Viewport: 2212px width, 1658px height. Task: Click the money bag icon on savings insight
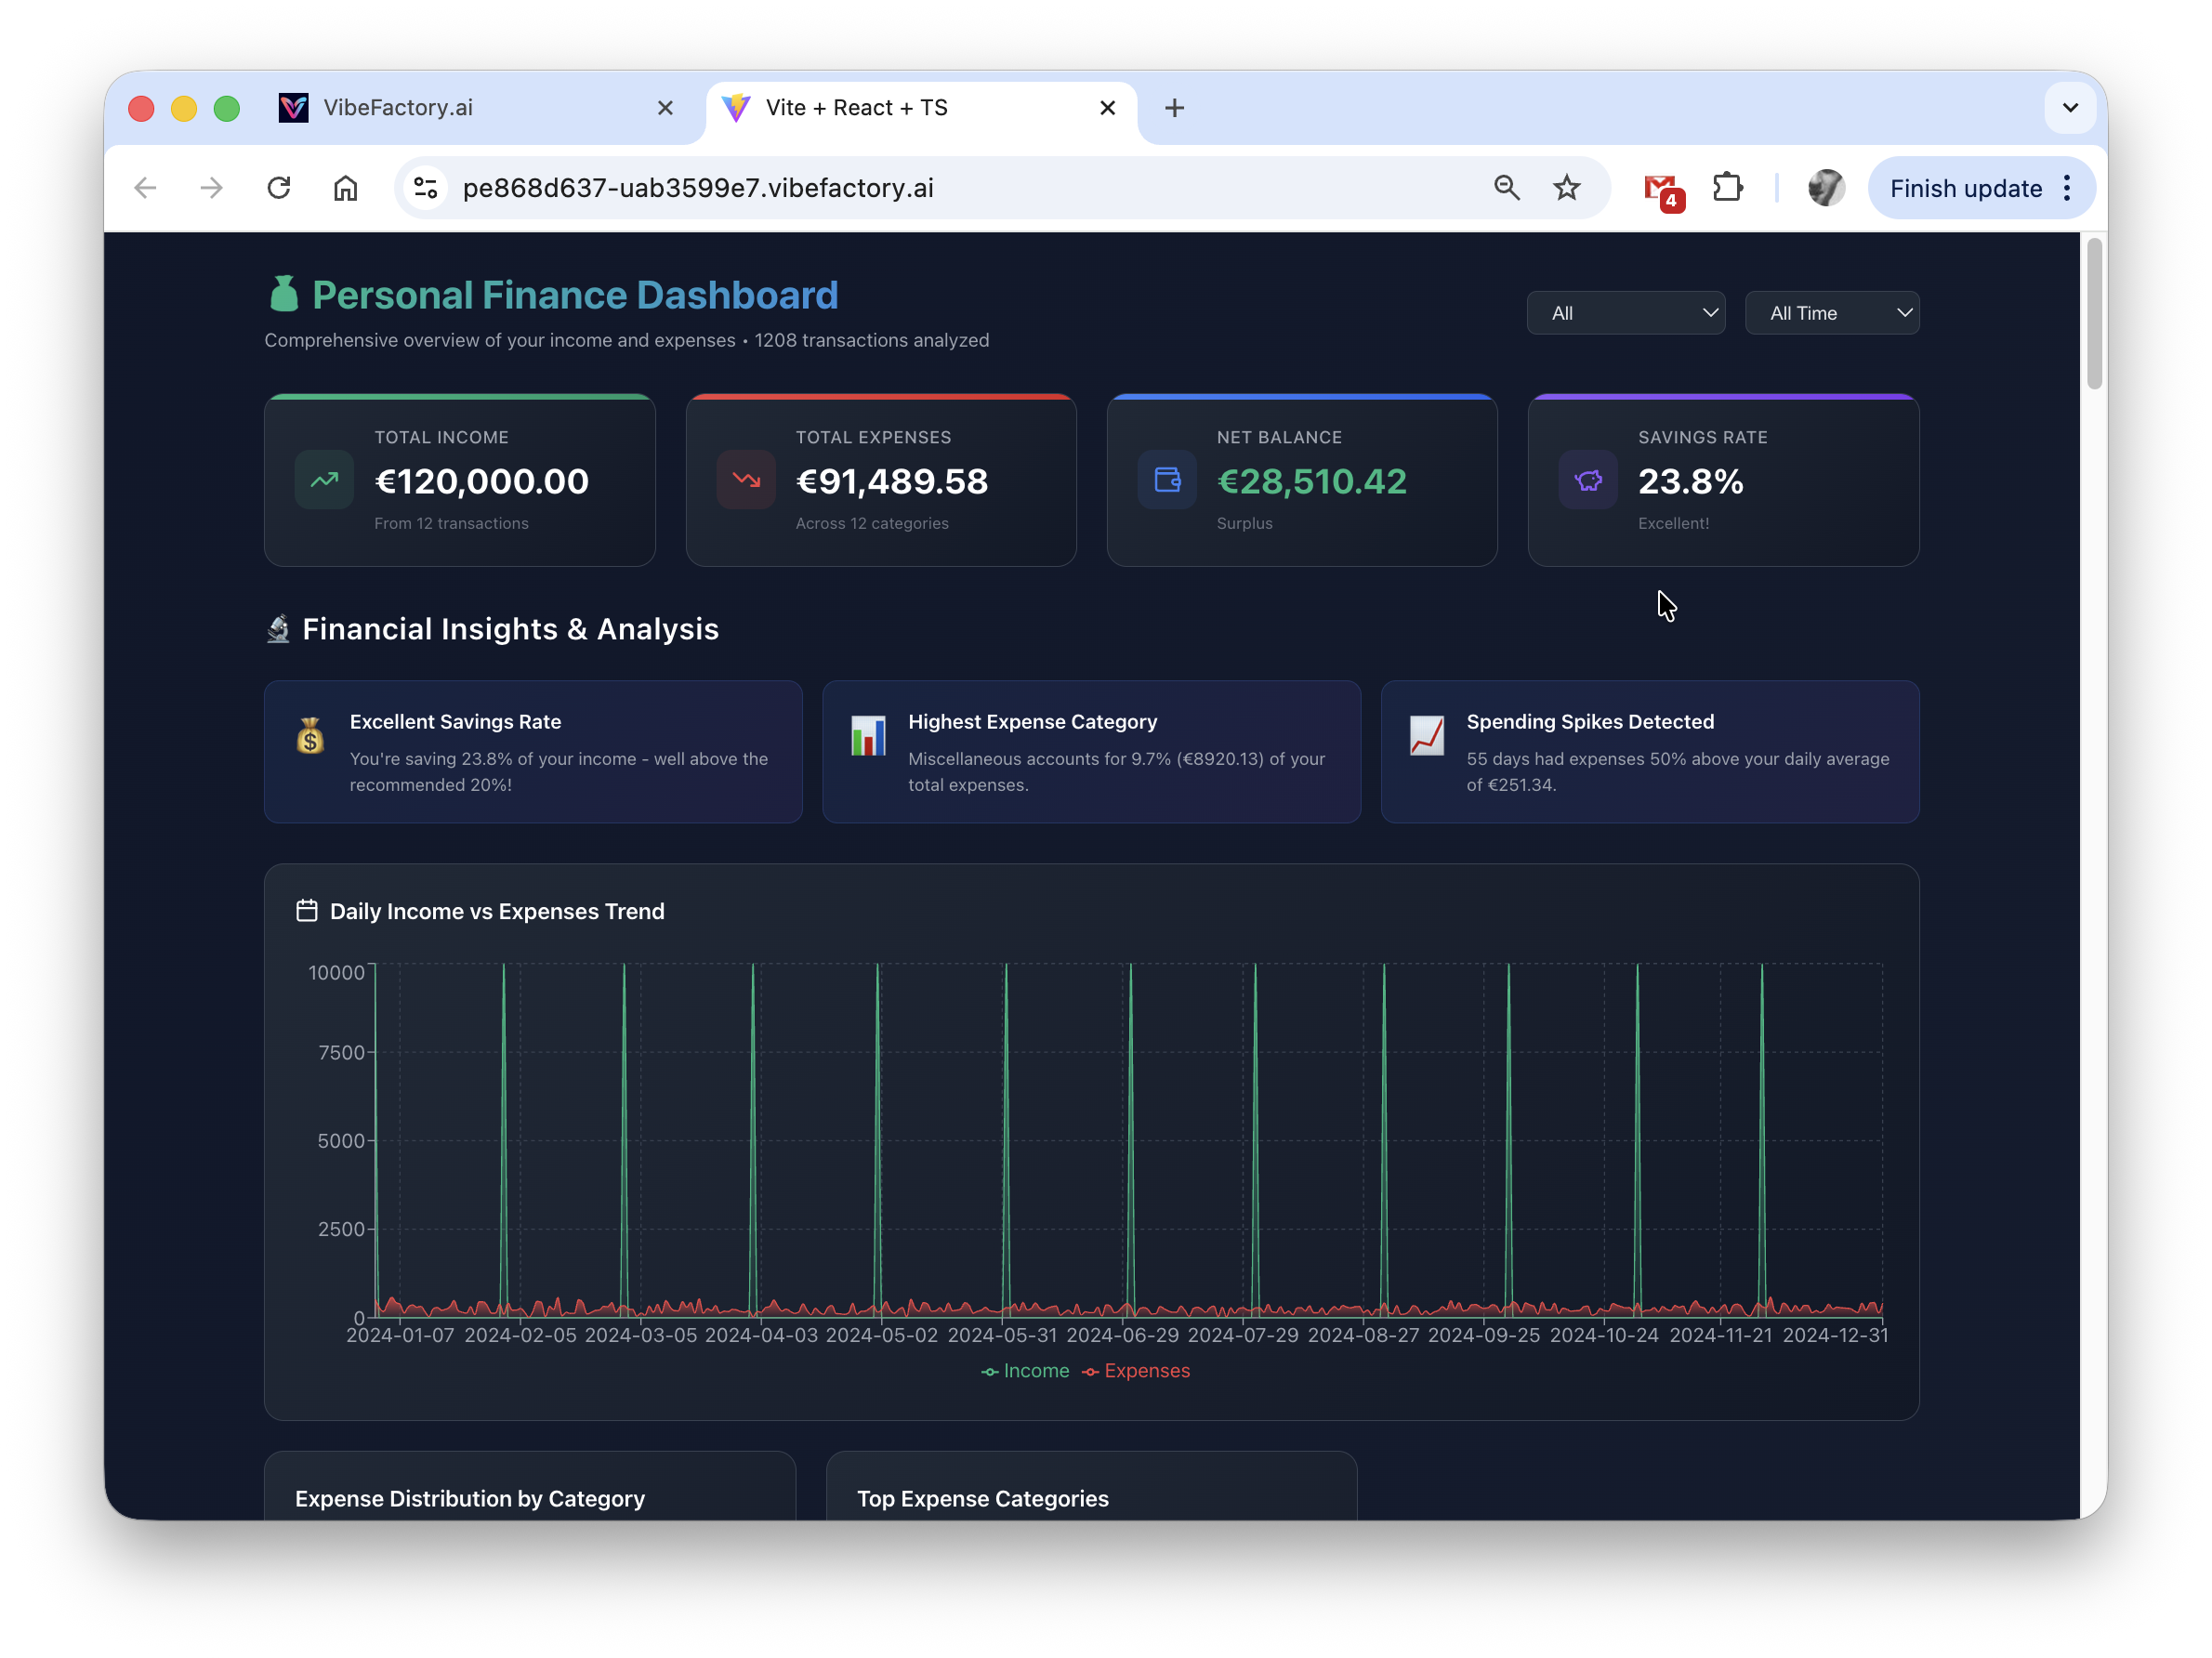click(310, 735)
